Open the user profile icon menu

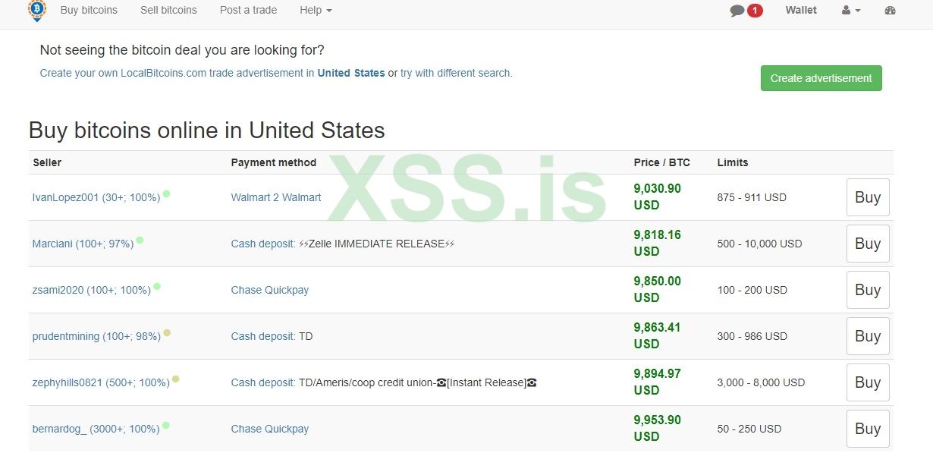(x=851, y=11)
